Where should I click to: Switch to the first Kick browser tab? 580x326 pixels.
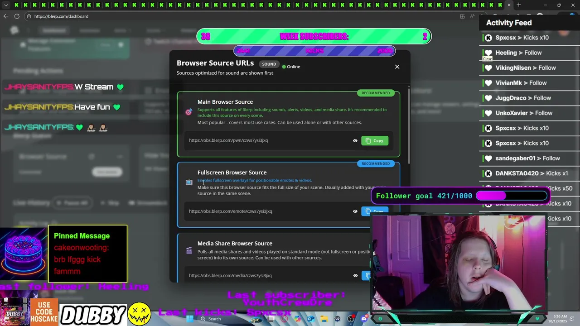tap(17, 5)
